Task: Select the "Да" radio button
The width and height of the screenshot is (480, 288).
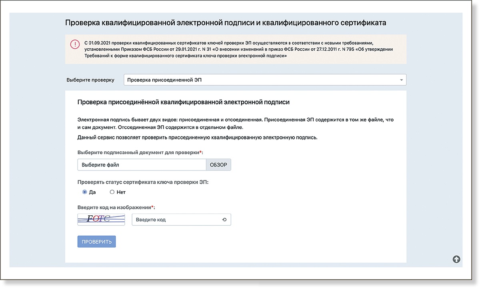Action: (x=85, y=192)
